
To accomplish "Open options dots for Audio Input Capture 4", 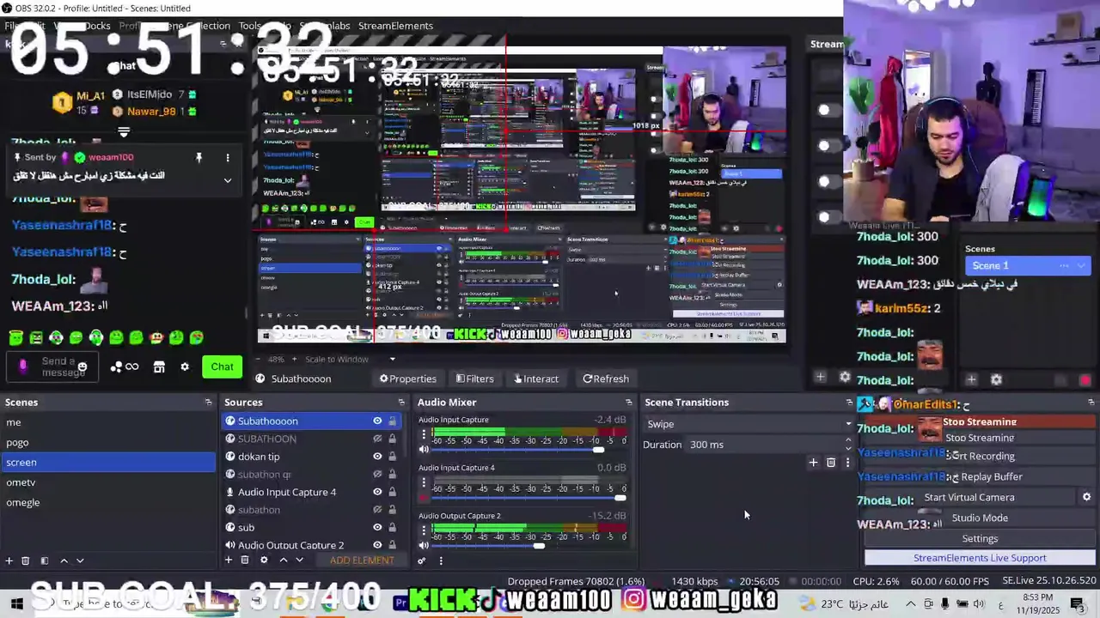I will coord(424,482).
